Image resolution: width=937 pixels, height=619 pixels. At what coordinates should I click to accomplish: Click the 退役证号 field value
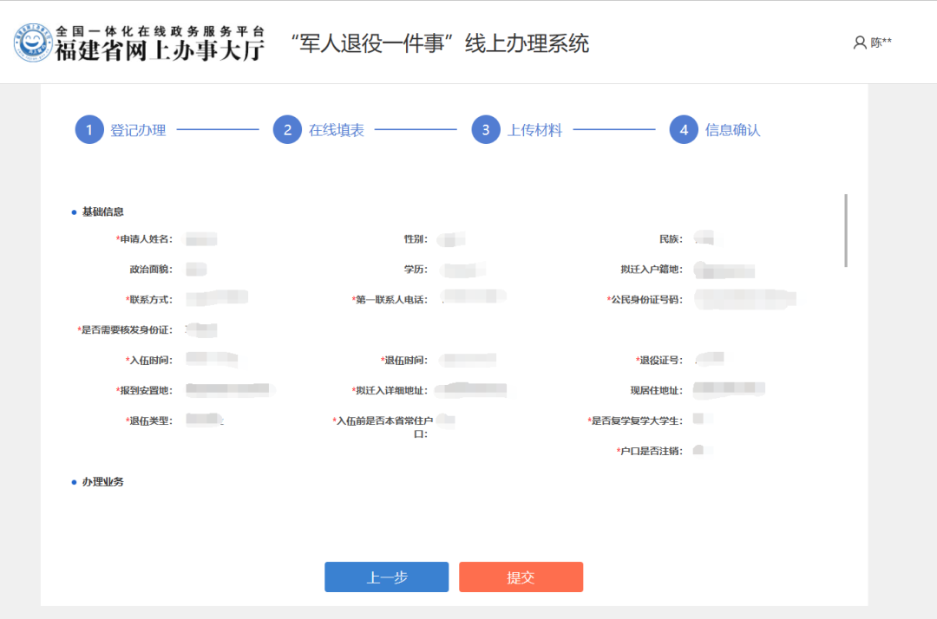click(711, 360)
